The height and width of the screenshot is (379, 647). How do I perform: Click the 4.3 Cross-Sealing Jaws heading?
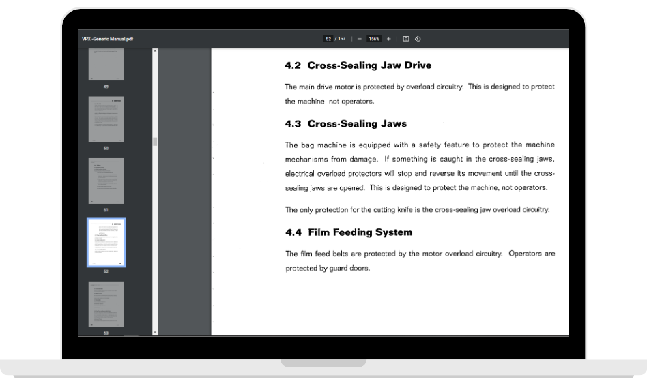click(x=345, y=124)
